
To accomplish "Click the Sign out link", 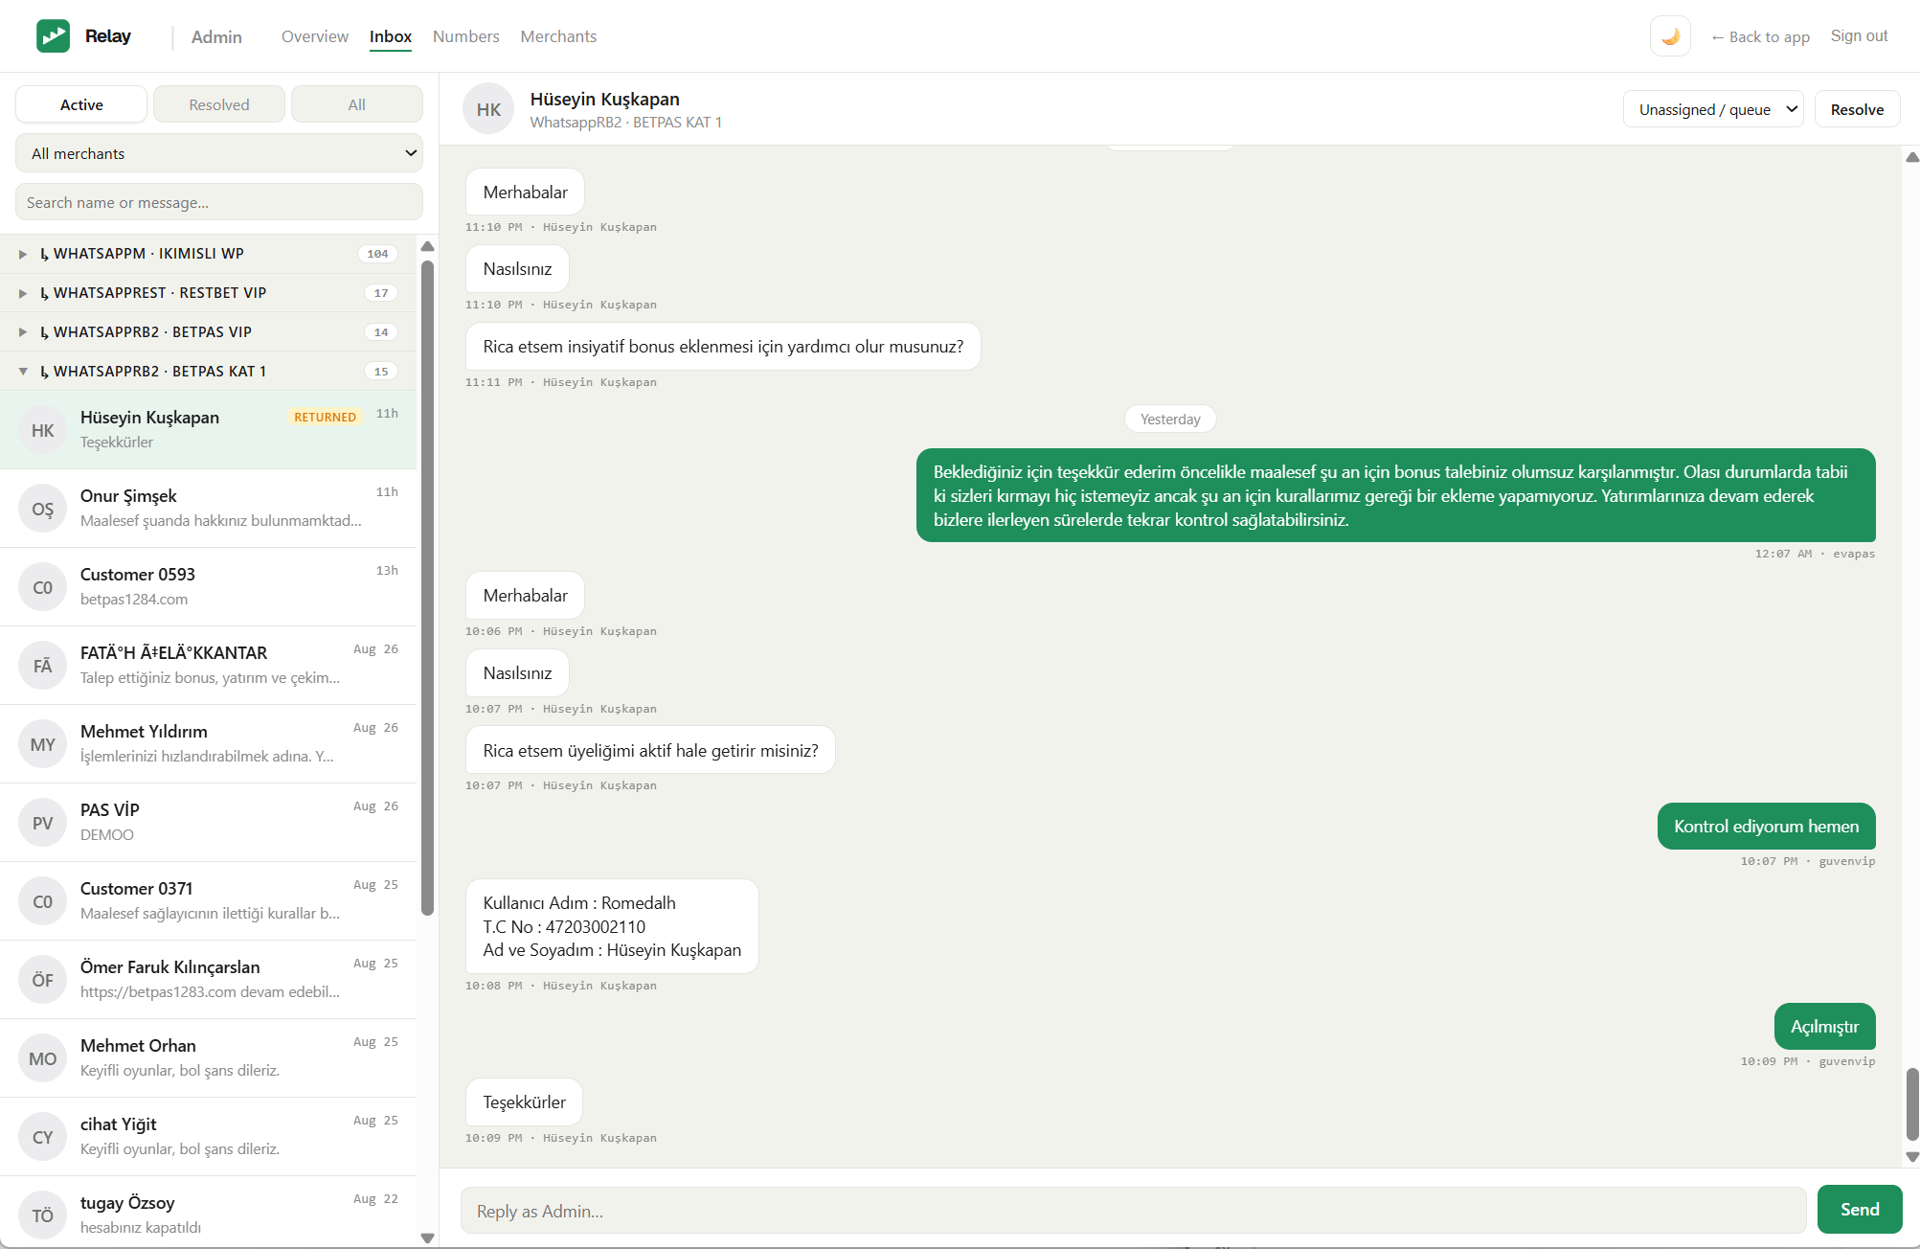I will [x=1859, y=36].
